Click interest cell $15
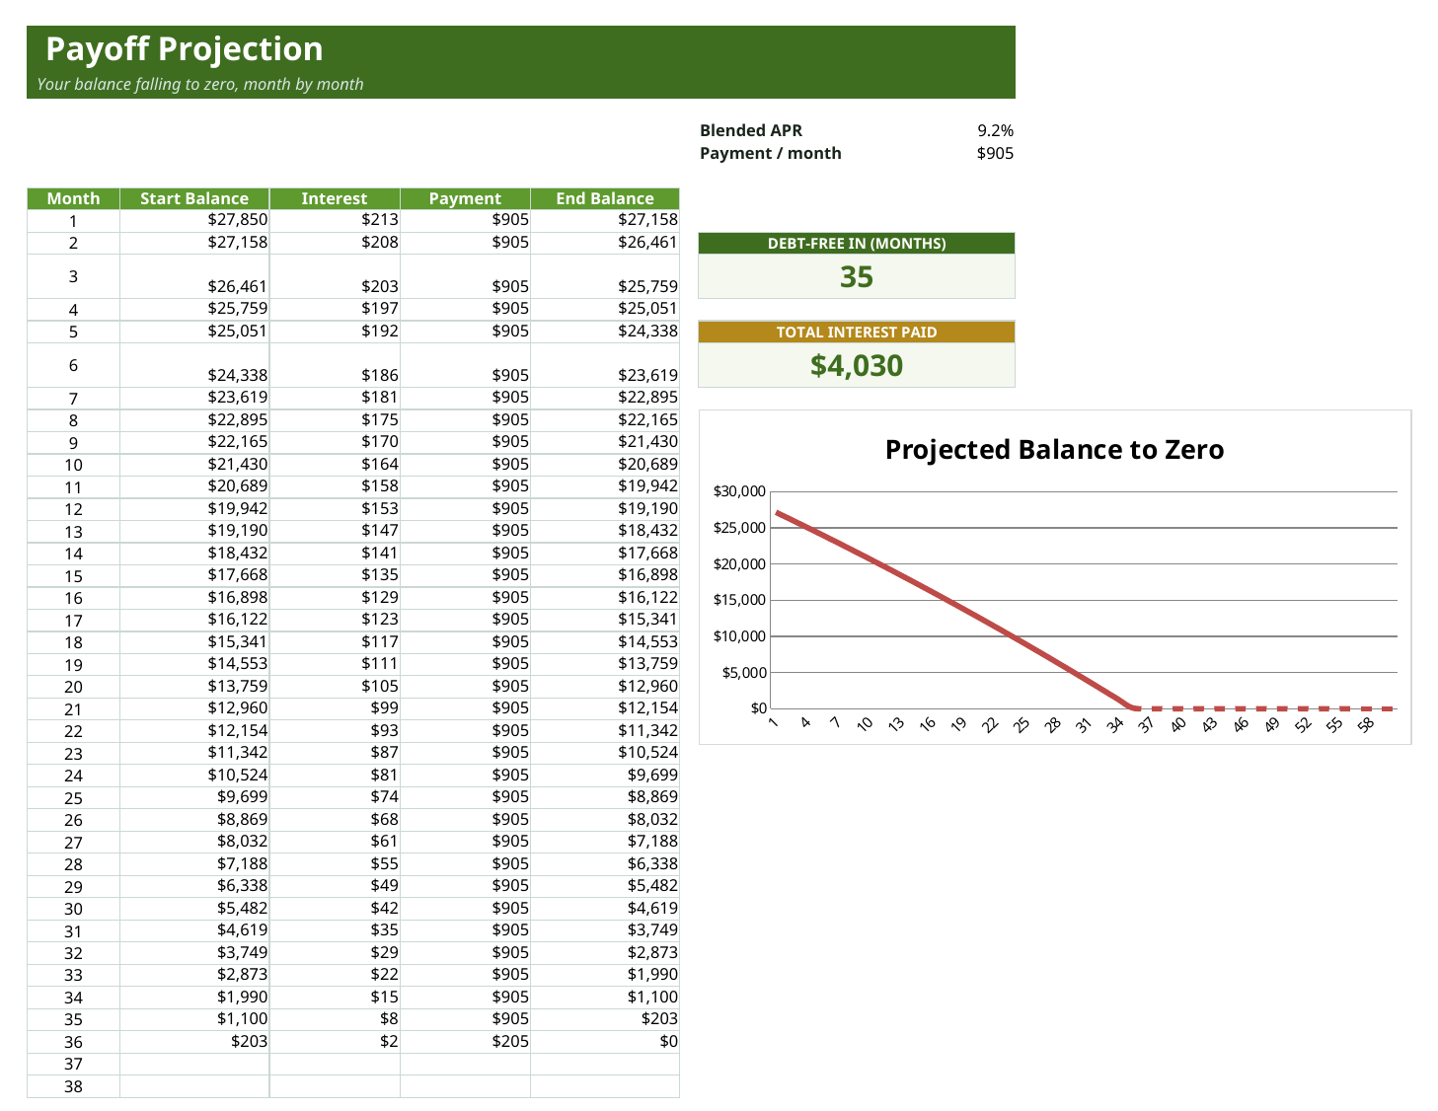 click(335, 998)
